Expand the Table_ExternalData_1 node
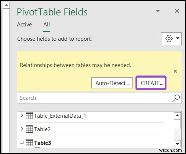186x154 pixels. coord(22,115)
